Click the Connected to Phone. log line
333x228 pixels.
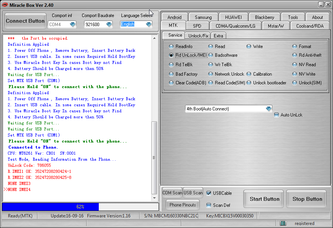(33, 147)
